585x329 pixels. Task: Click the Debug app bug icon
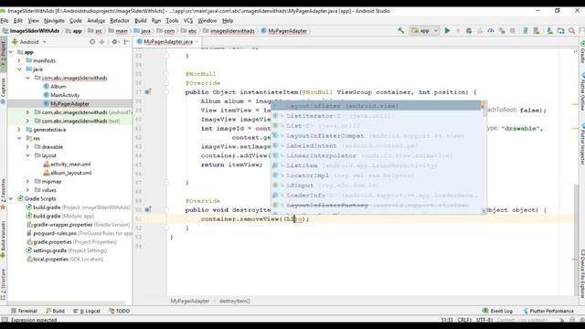click(x=469, y=30)
